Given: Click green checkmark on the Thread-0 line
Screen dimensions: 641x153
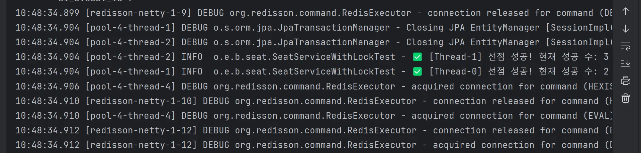Looking at the screenshot, I should pos(417,72).
